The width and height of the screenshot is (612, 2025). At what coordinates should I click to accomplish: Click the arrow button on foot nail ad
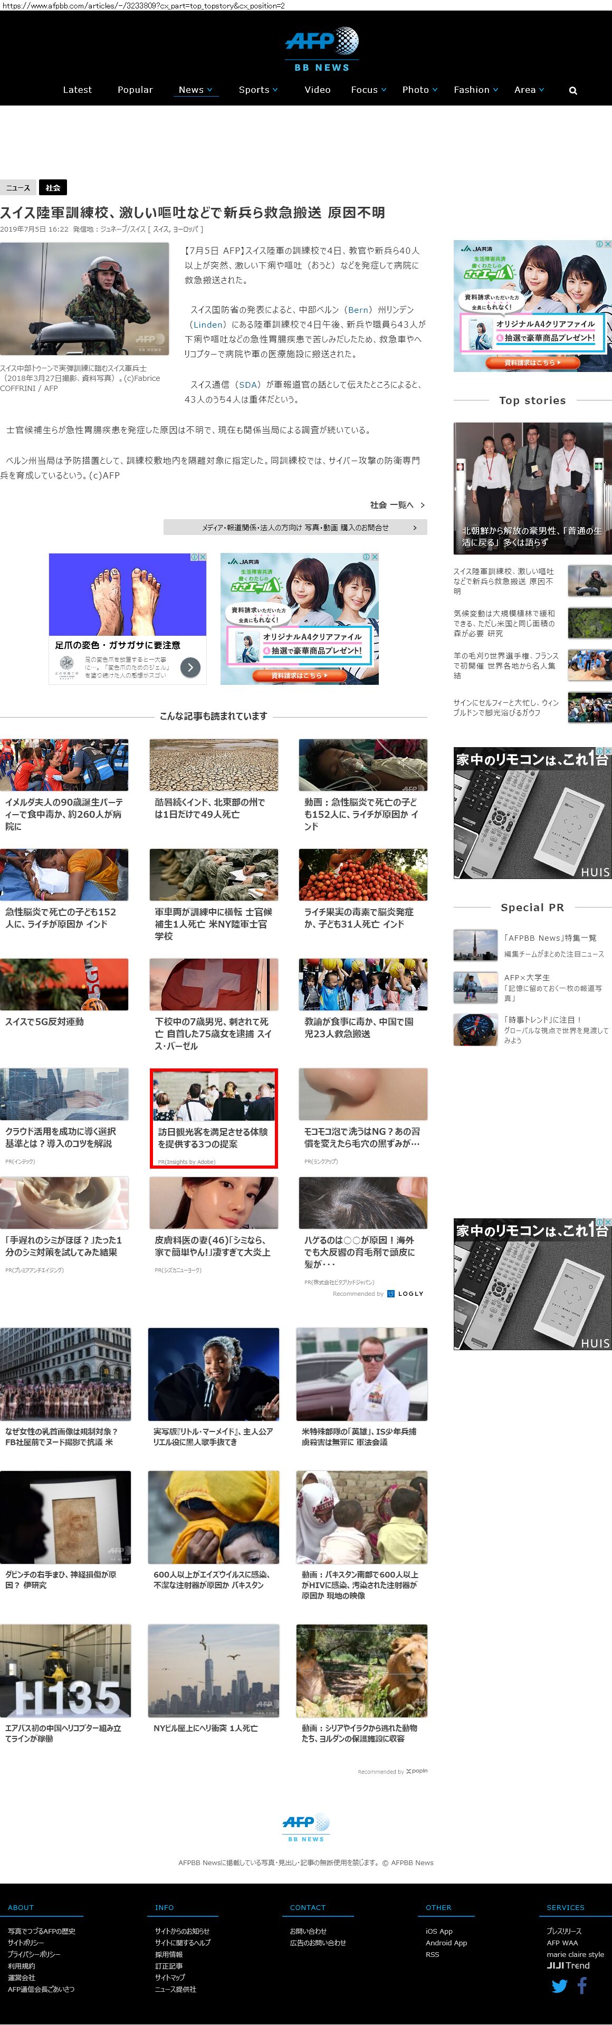(190, 667)
